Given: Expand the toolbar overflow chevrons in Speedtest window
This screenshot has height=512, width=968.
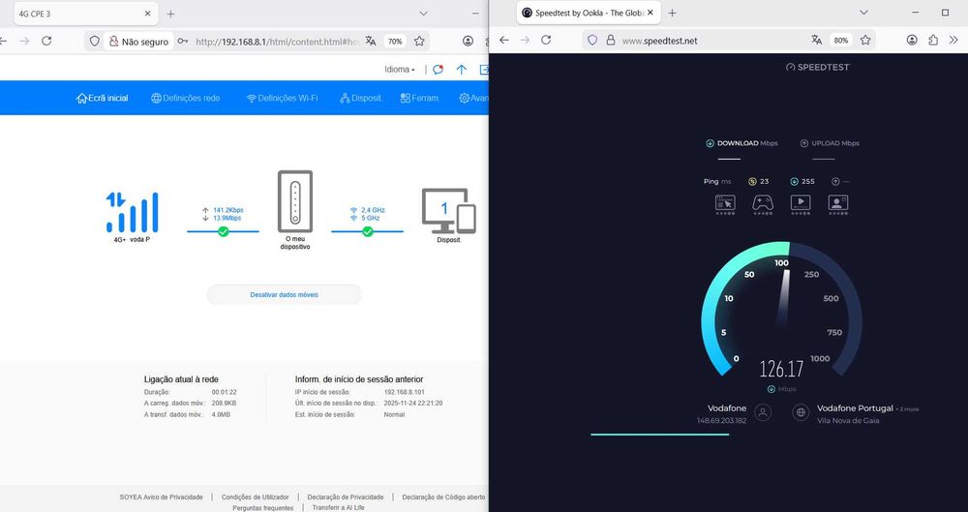Looking at the screenshot, I should (953, 40).
